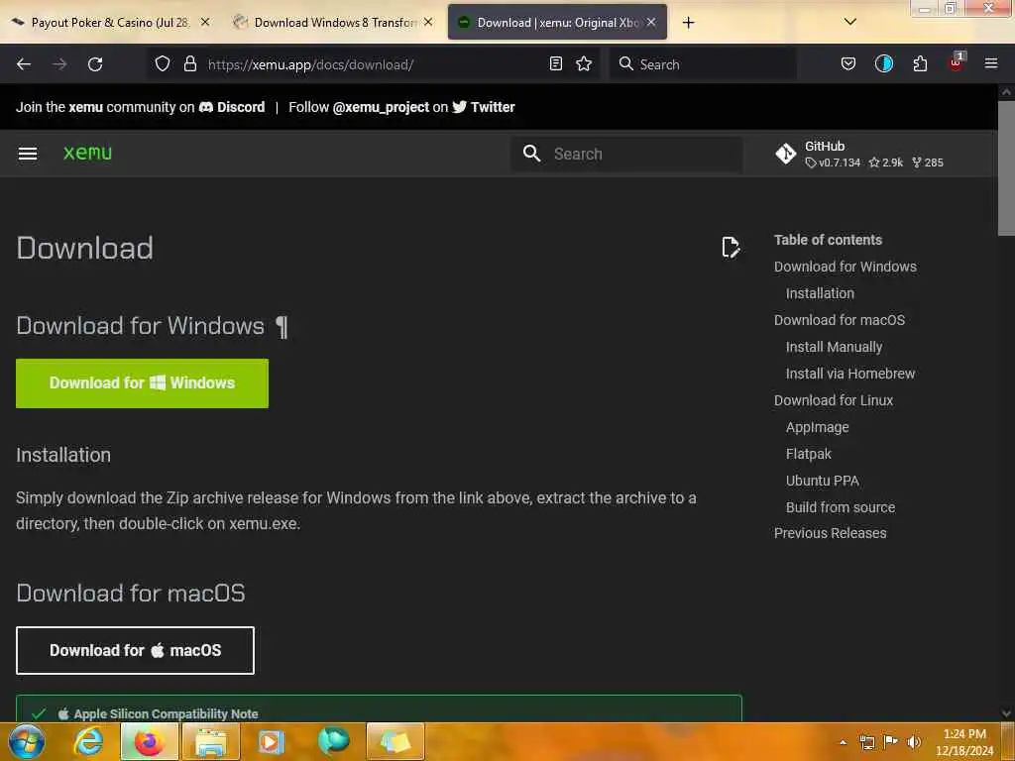Viewport: 1015px width, 761px height.
Task: Jump to Download for Windows in contents
Action: (x=845, y=267)
